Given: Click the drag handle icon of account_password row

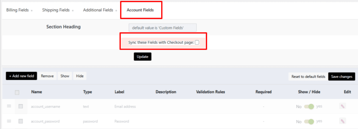Looking at the screenshot, I should 9,121.
